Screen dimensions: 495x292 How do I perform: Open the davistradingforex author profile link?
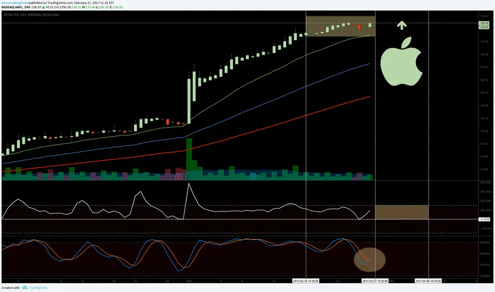(14, 3)
